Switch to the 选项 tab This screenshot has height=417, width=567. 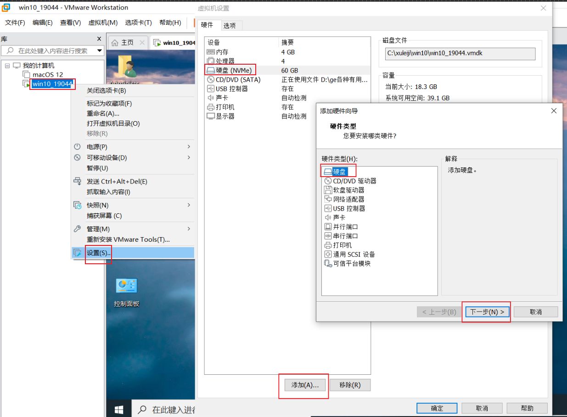230,26
